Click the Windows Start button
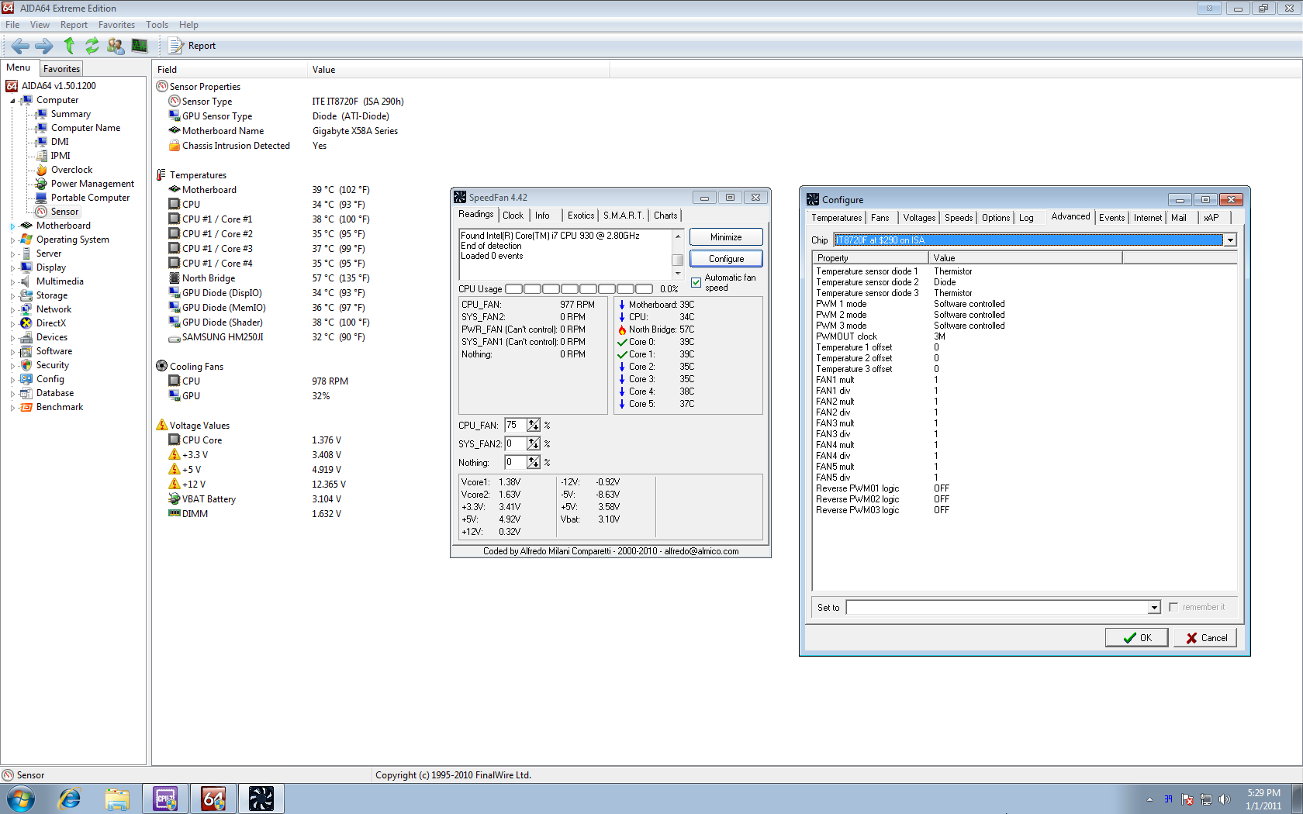Screen dimensions: 1303x814 coord(21,798)
